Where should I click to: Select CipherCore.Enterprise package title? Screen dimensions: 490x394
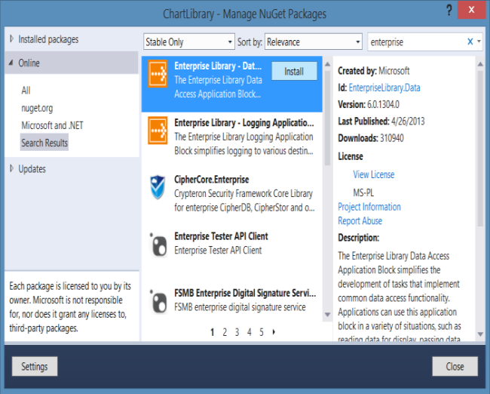click(212, 180)
